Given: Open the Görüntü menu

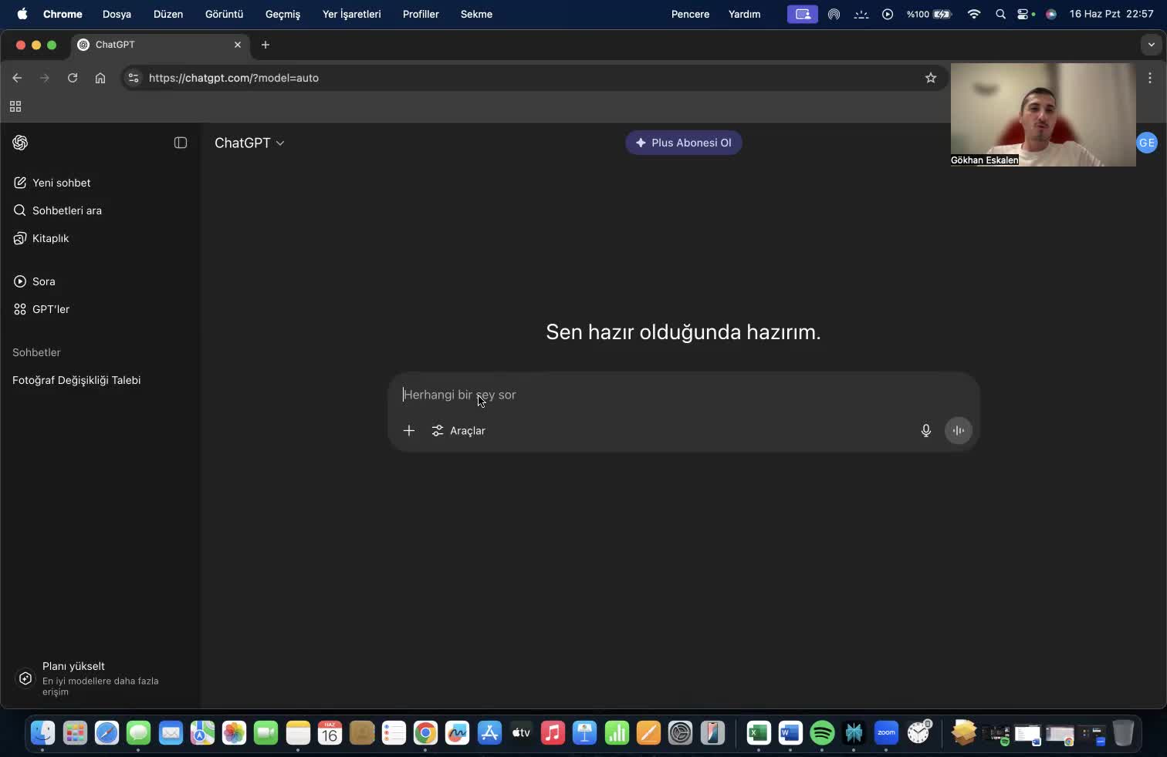Looking at the screenshot, I should click(x=224, y=14).
